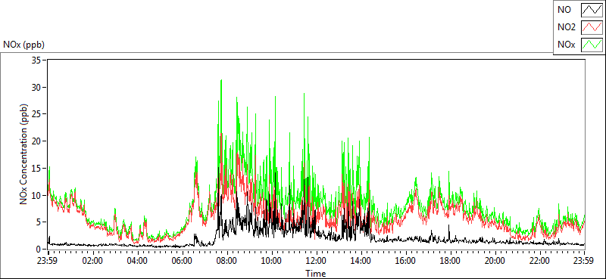Select the NO2 legend label
The width and height of the screenshot is (606, 279).
tap(566, 27)
